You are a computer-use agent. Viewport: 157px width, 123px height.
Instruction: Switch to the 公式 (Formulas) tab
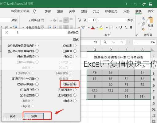(x=96, y=11)
